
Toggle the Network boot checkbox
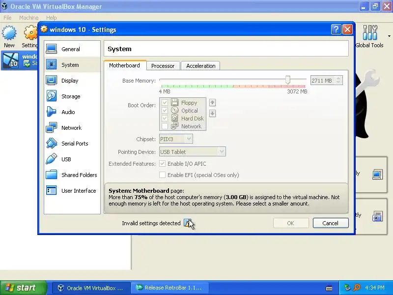tap(165, 126)
